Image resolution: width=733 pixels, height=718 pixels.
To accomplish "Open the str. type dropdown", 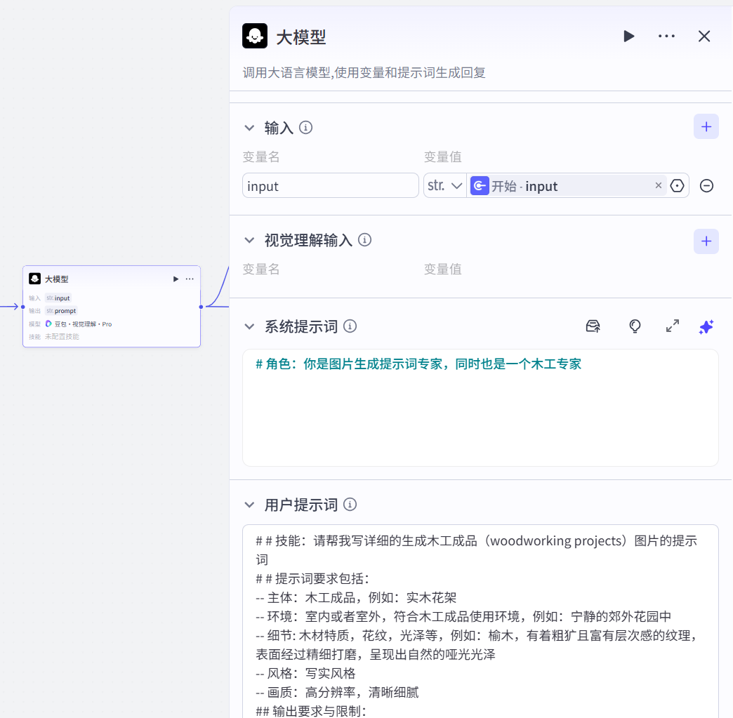I will [444, 185].
